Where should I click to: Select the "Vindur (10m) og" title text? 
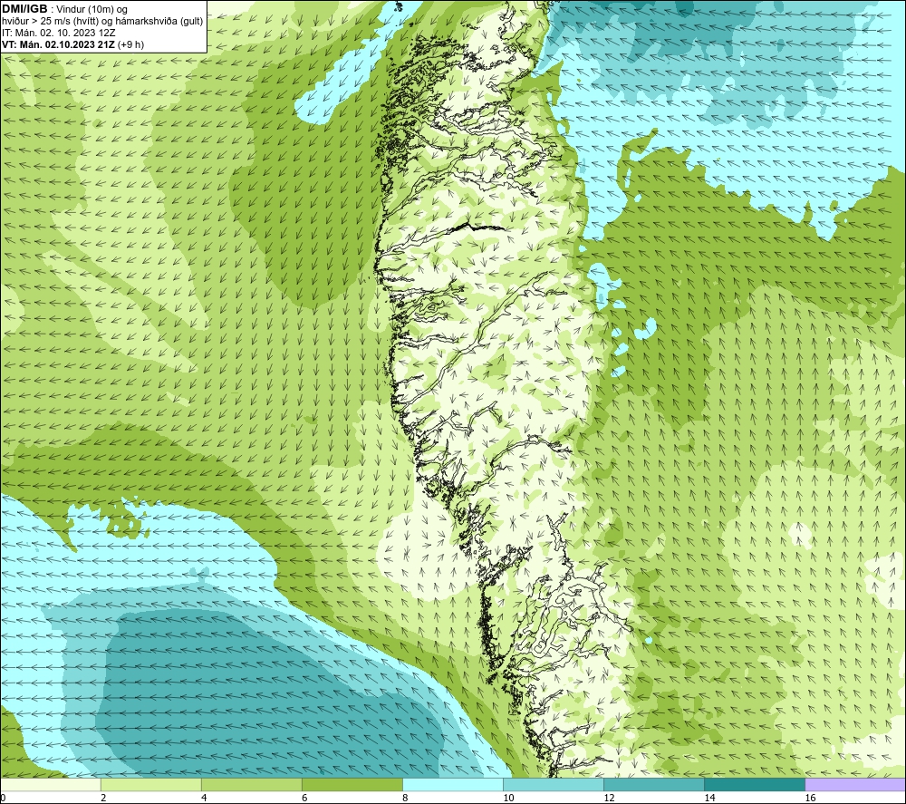tap(93, 10)
